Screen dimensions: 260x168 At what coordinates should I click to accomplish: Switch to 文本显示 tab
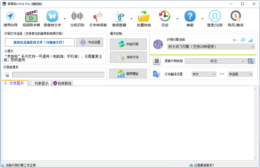point(15,83)
